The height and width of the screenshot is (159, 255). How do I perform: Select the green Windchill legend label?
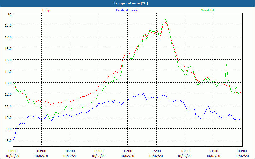pos(208,10)
